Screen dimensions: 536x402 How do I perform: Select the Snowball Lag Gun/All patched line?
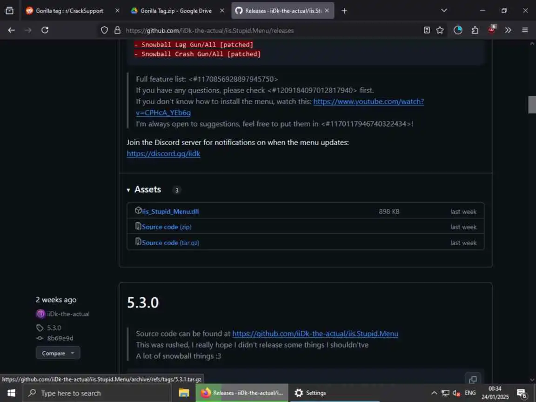coord(194,45)
